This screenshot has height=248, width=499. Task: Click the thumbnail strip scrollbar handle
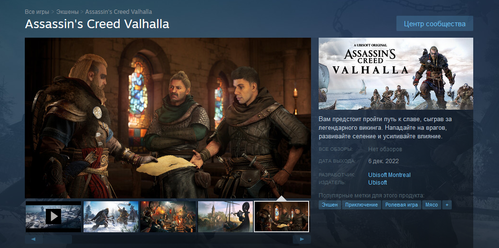[58, 239]
